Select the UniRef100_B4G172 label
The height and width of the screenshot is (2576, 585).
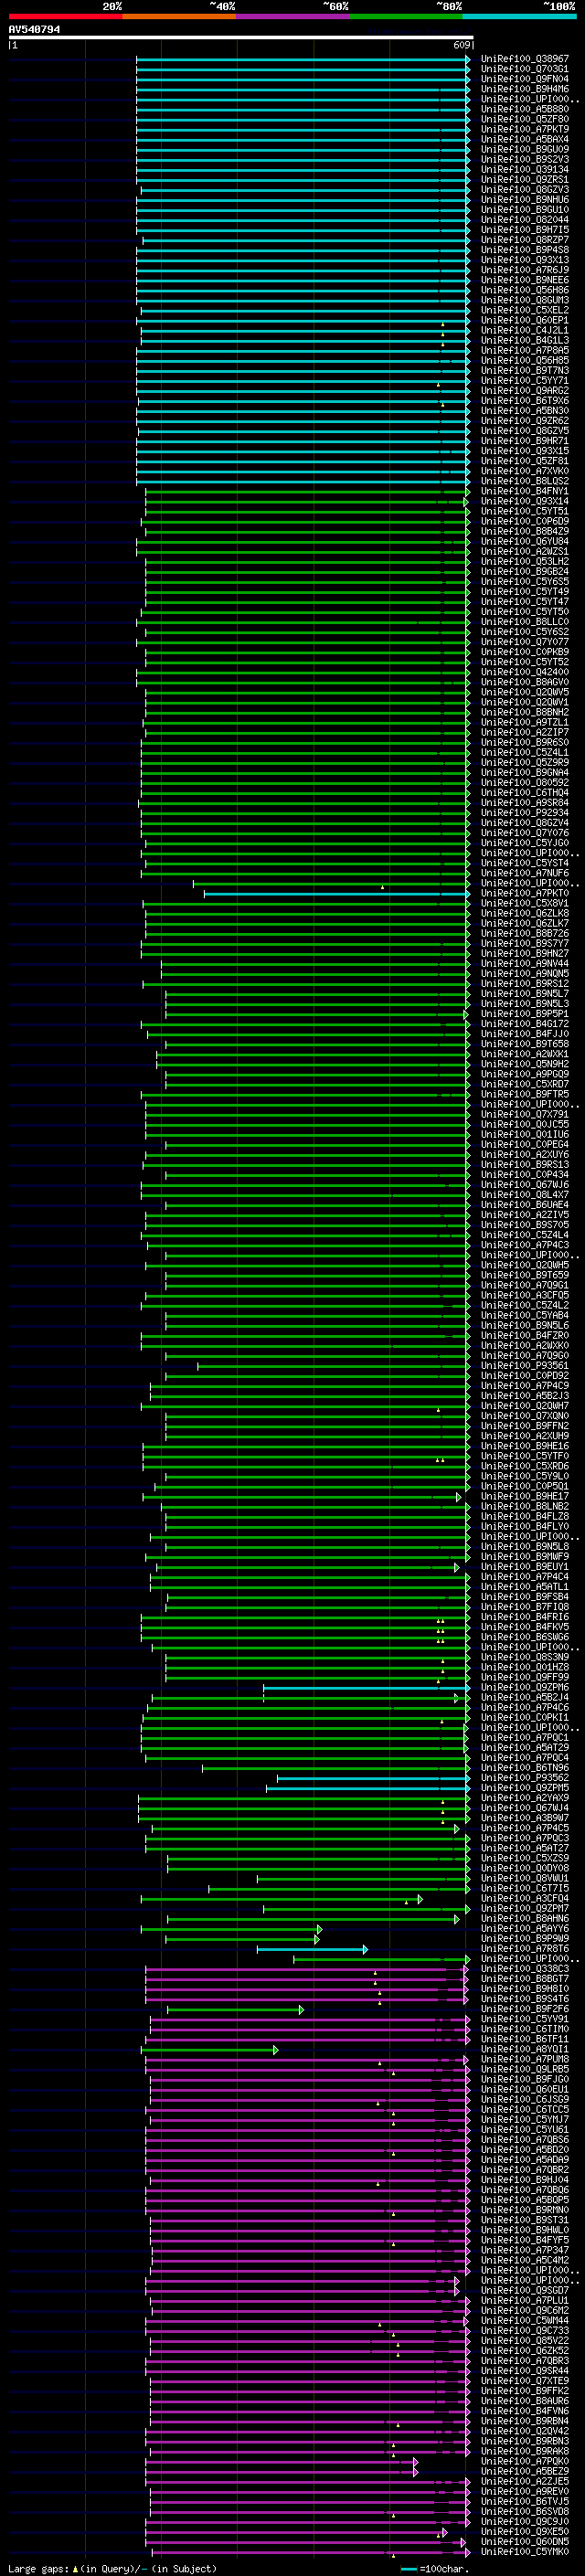tap(525, 1023)
